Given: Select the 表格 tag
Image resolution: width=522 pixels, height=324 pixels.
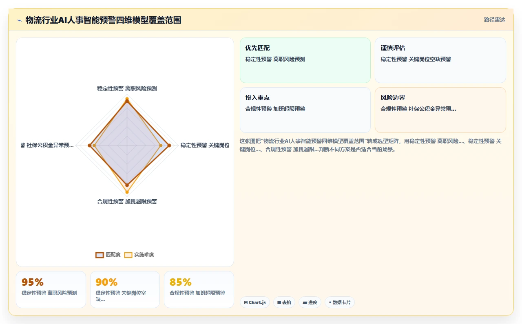Looking at the screenshot, I should pos(284,302).
